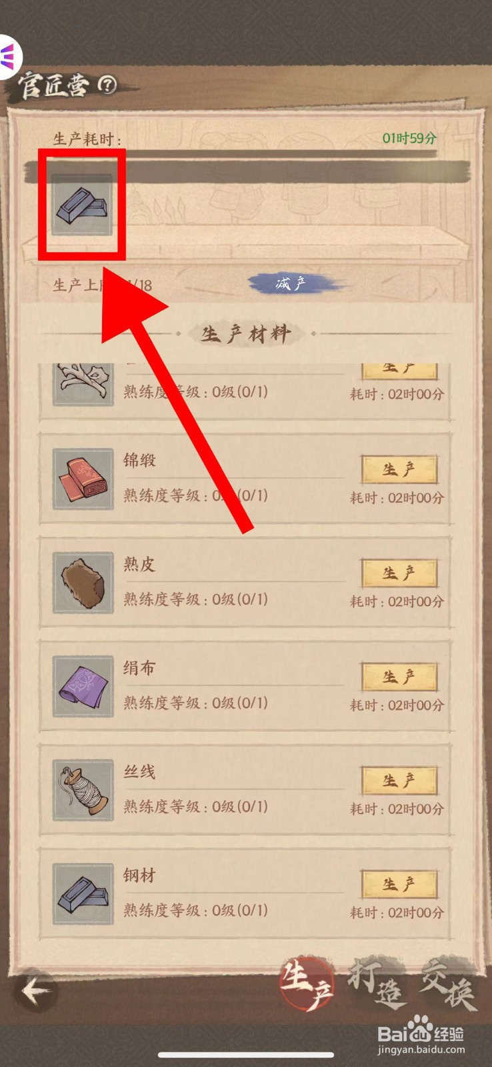This screenshot has height=1067, width=492.
Task: Produce 熟皮 with its 生产 button
Action: coord(399,574)
